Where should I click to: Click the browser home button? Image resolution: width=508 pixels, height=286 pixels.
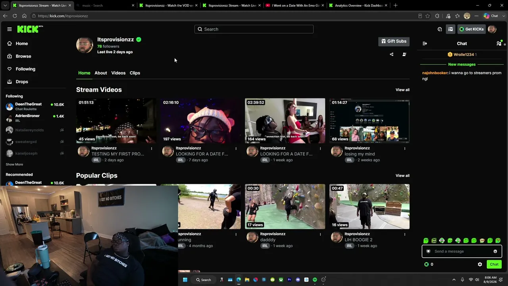24,16
